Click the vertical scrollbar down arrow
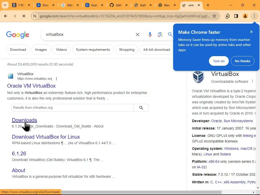The image size is (260, 195). coord(258,188)
